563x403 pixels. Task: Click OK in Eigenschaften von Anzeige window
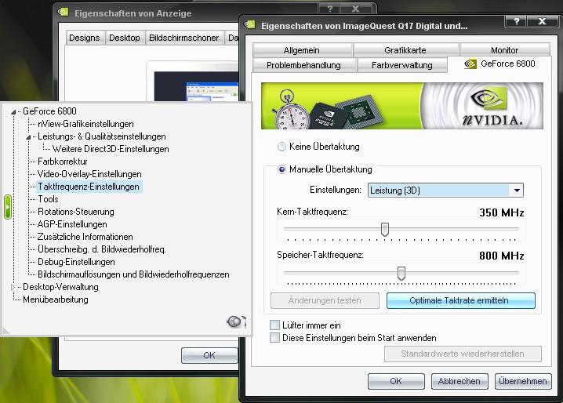pyautogui.click(x=209, y=355)
